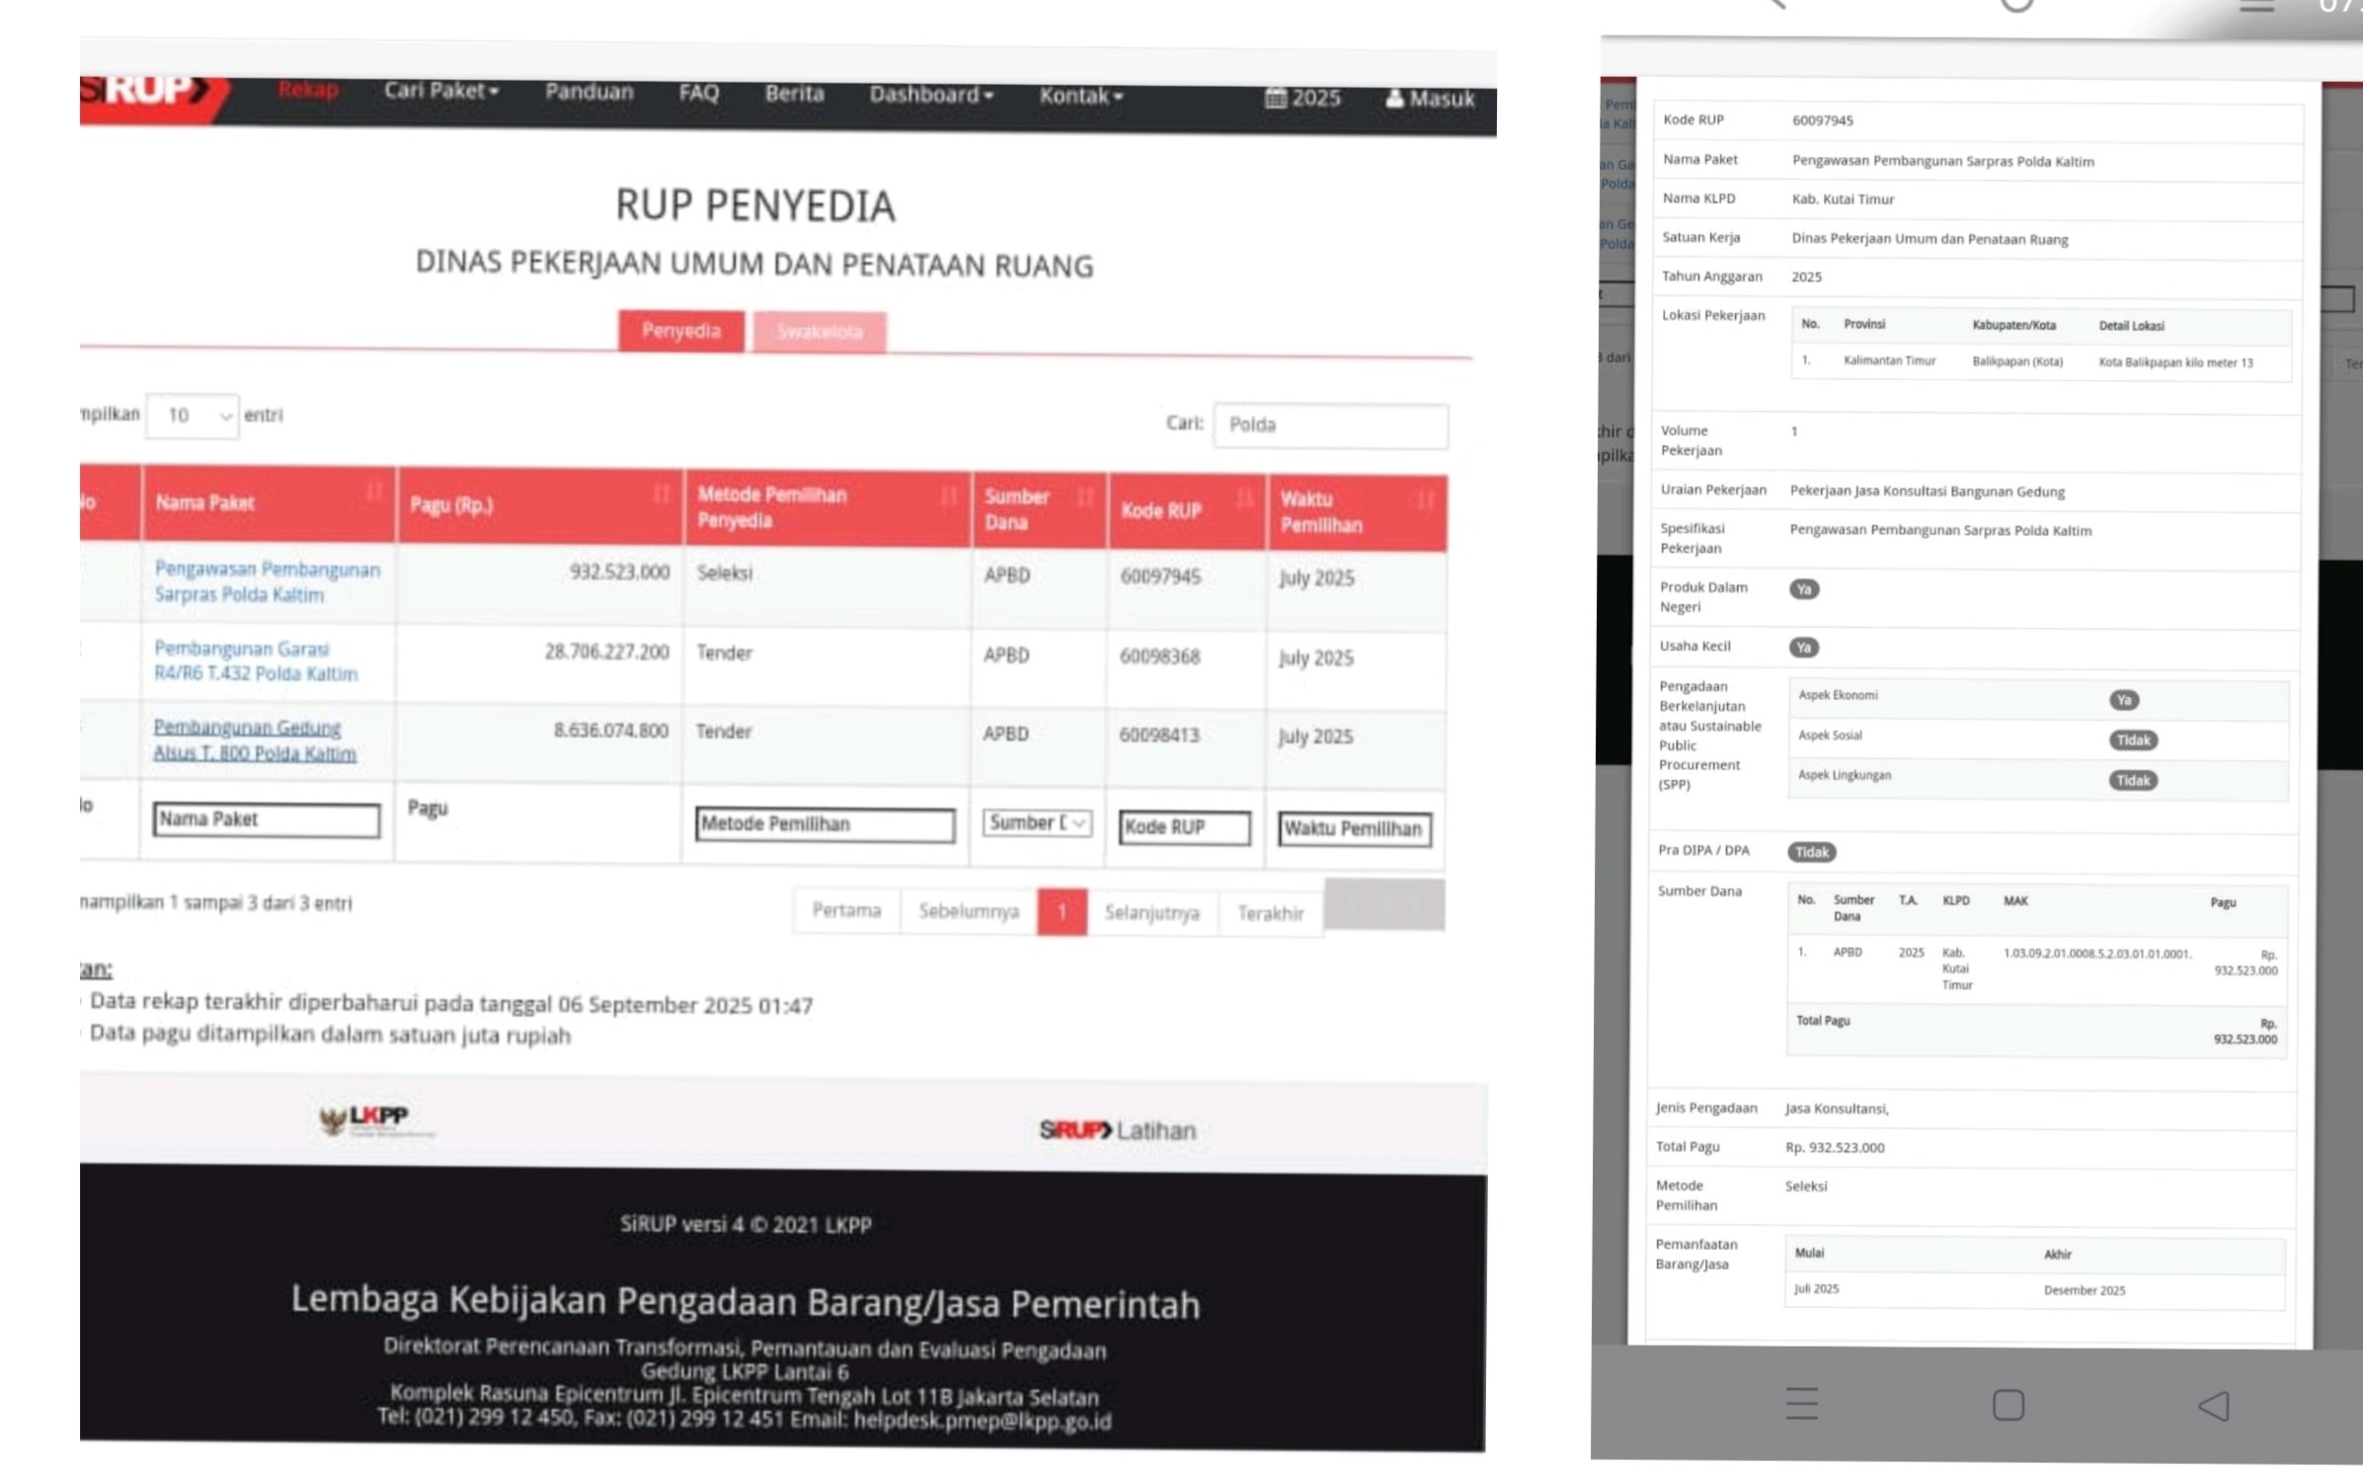Open the Cari Paket dropdown menu
2363x1473 pixels.
440,91
